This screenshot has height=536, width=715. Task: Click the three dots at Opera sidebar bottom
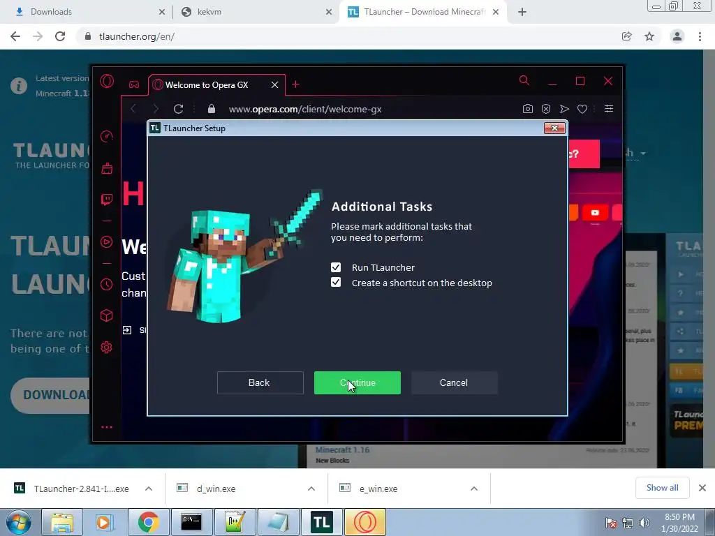coord(107,427)
